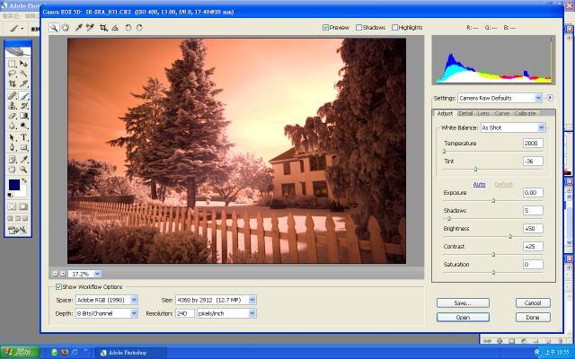
Task: Click the Brightness slider handle
Action: [509, 237]
